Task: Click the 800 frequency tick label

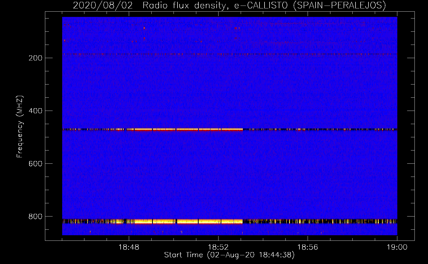Action: pos(35,216)
